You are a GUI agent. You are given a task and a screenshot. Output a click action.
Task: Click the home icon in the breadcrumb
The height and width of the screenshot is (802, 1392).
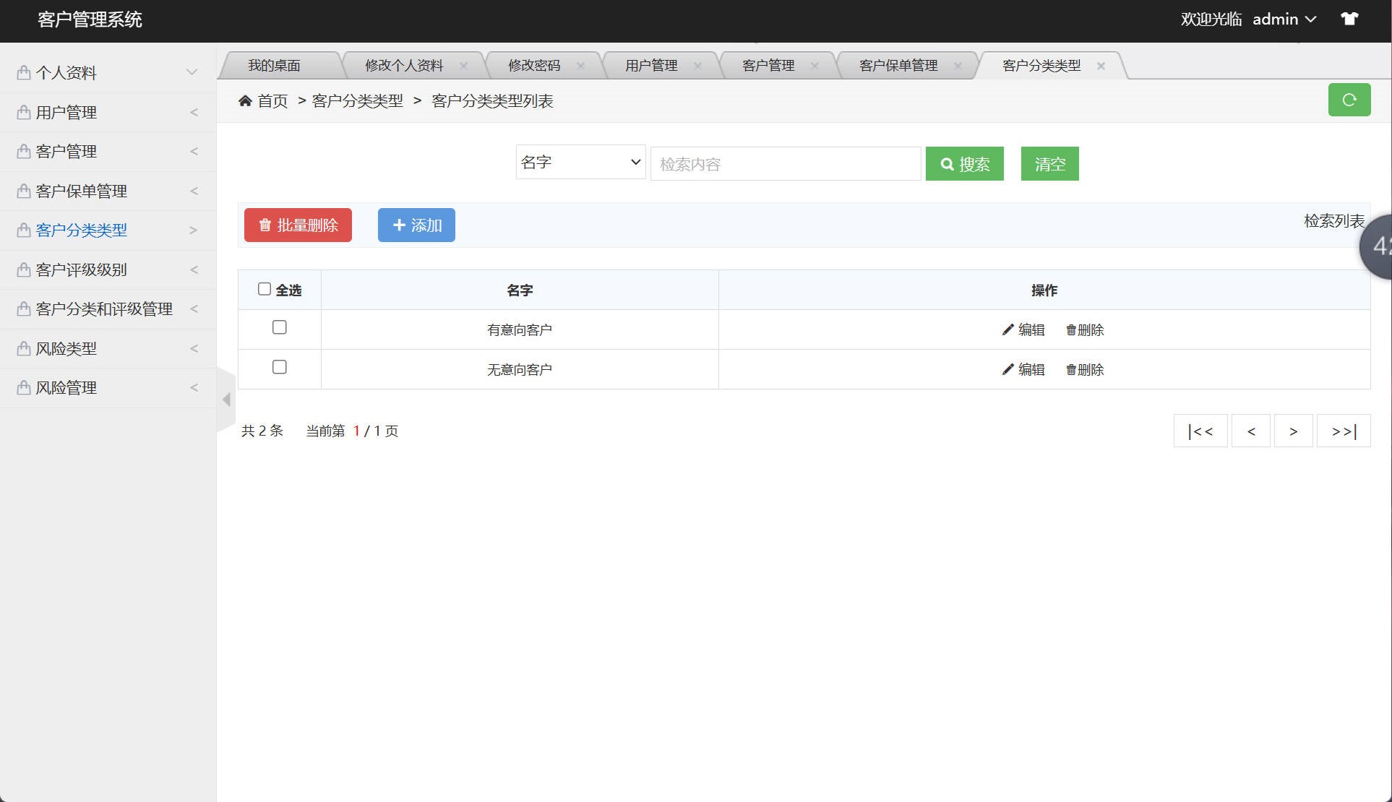tap(246, 100)
